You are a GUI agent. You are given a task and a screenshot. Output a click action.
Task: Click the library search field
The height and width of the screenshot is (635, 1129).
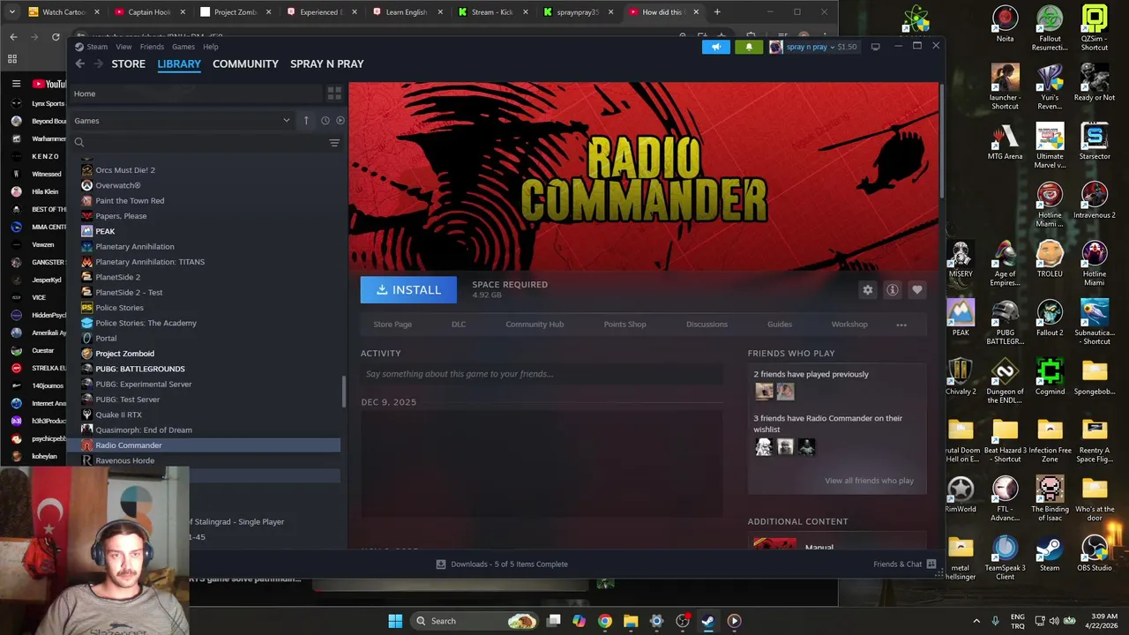200,143
